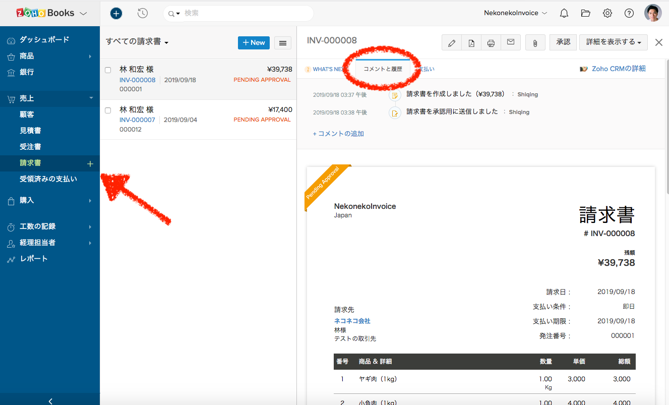The width and height of the screenshot is (669, 405).
Task: Expand the 工数の記録 sidebar menu
Action: point(90,227)
